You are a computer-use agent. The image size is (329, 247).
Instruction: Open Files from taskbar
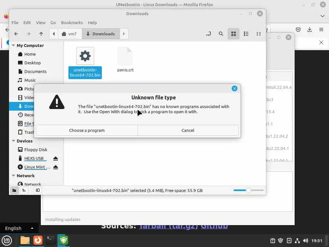click(25, 240)
